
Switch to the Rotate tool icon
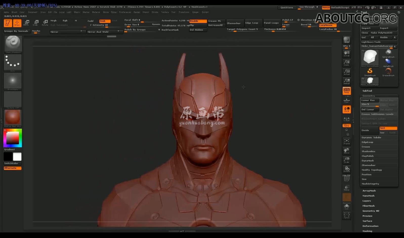click(45, 23)
